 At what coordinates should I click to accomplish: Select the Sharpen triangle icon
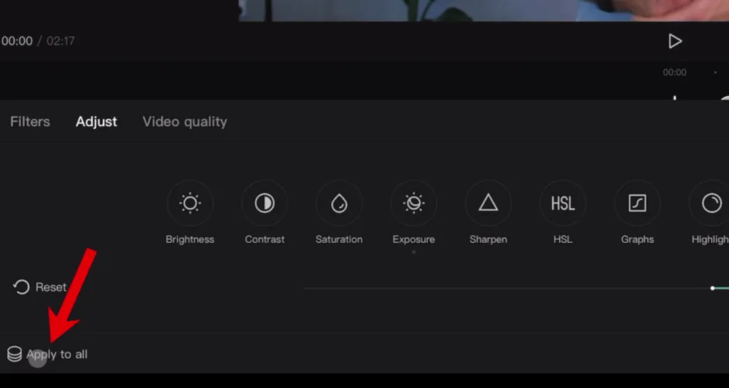(x=488, y=203)
